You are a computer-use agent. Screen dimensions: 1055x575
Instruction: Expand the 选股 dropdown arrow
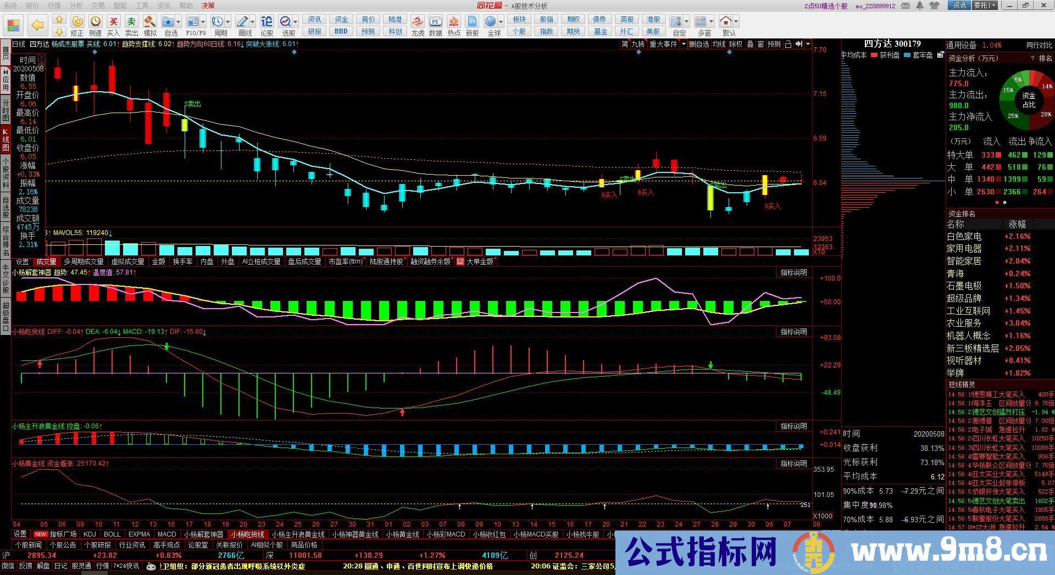(x=296, y=22)
